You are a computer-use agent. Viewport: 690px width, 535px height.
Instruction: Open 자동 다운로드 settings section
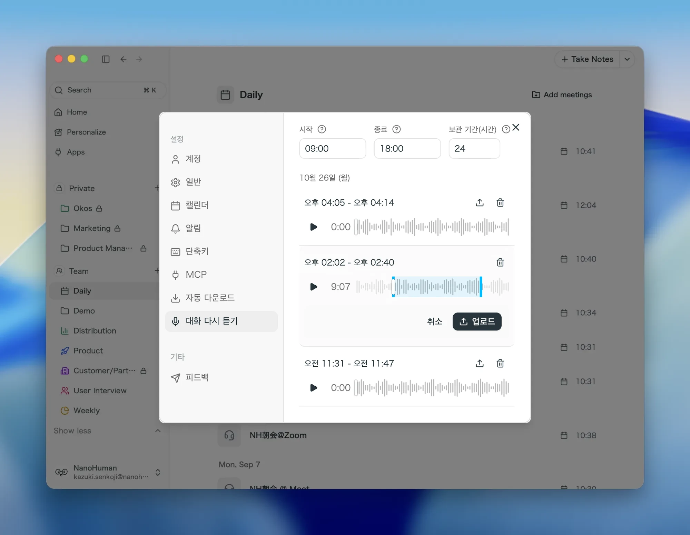(221, 298)
